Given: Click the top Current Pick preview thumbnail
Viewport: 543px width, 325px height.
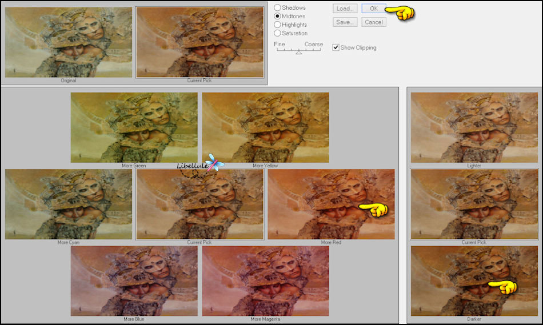Looking at the screenshot, I should click(200, 42).
